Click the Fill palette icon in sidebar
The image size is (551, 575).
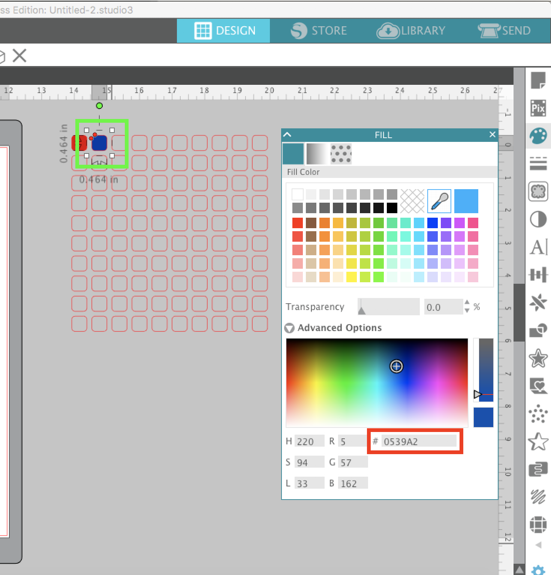point(538,135)
